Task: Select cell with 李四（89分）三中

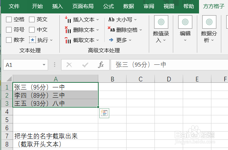Action: 55,95
